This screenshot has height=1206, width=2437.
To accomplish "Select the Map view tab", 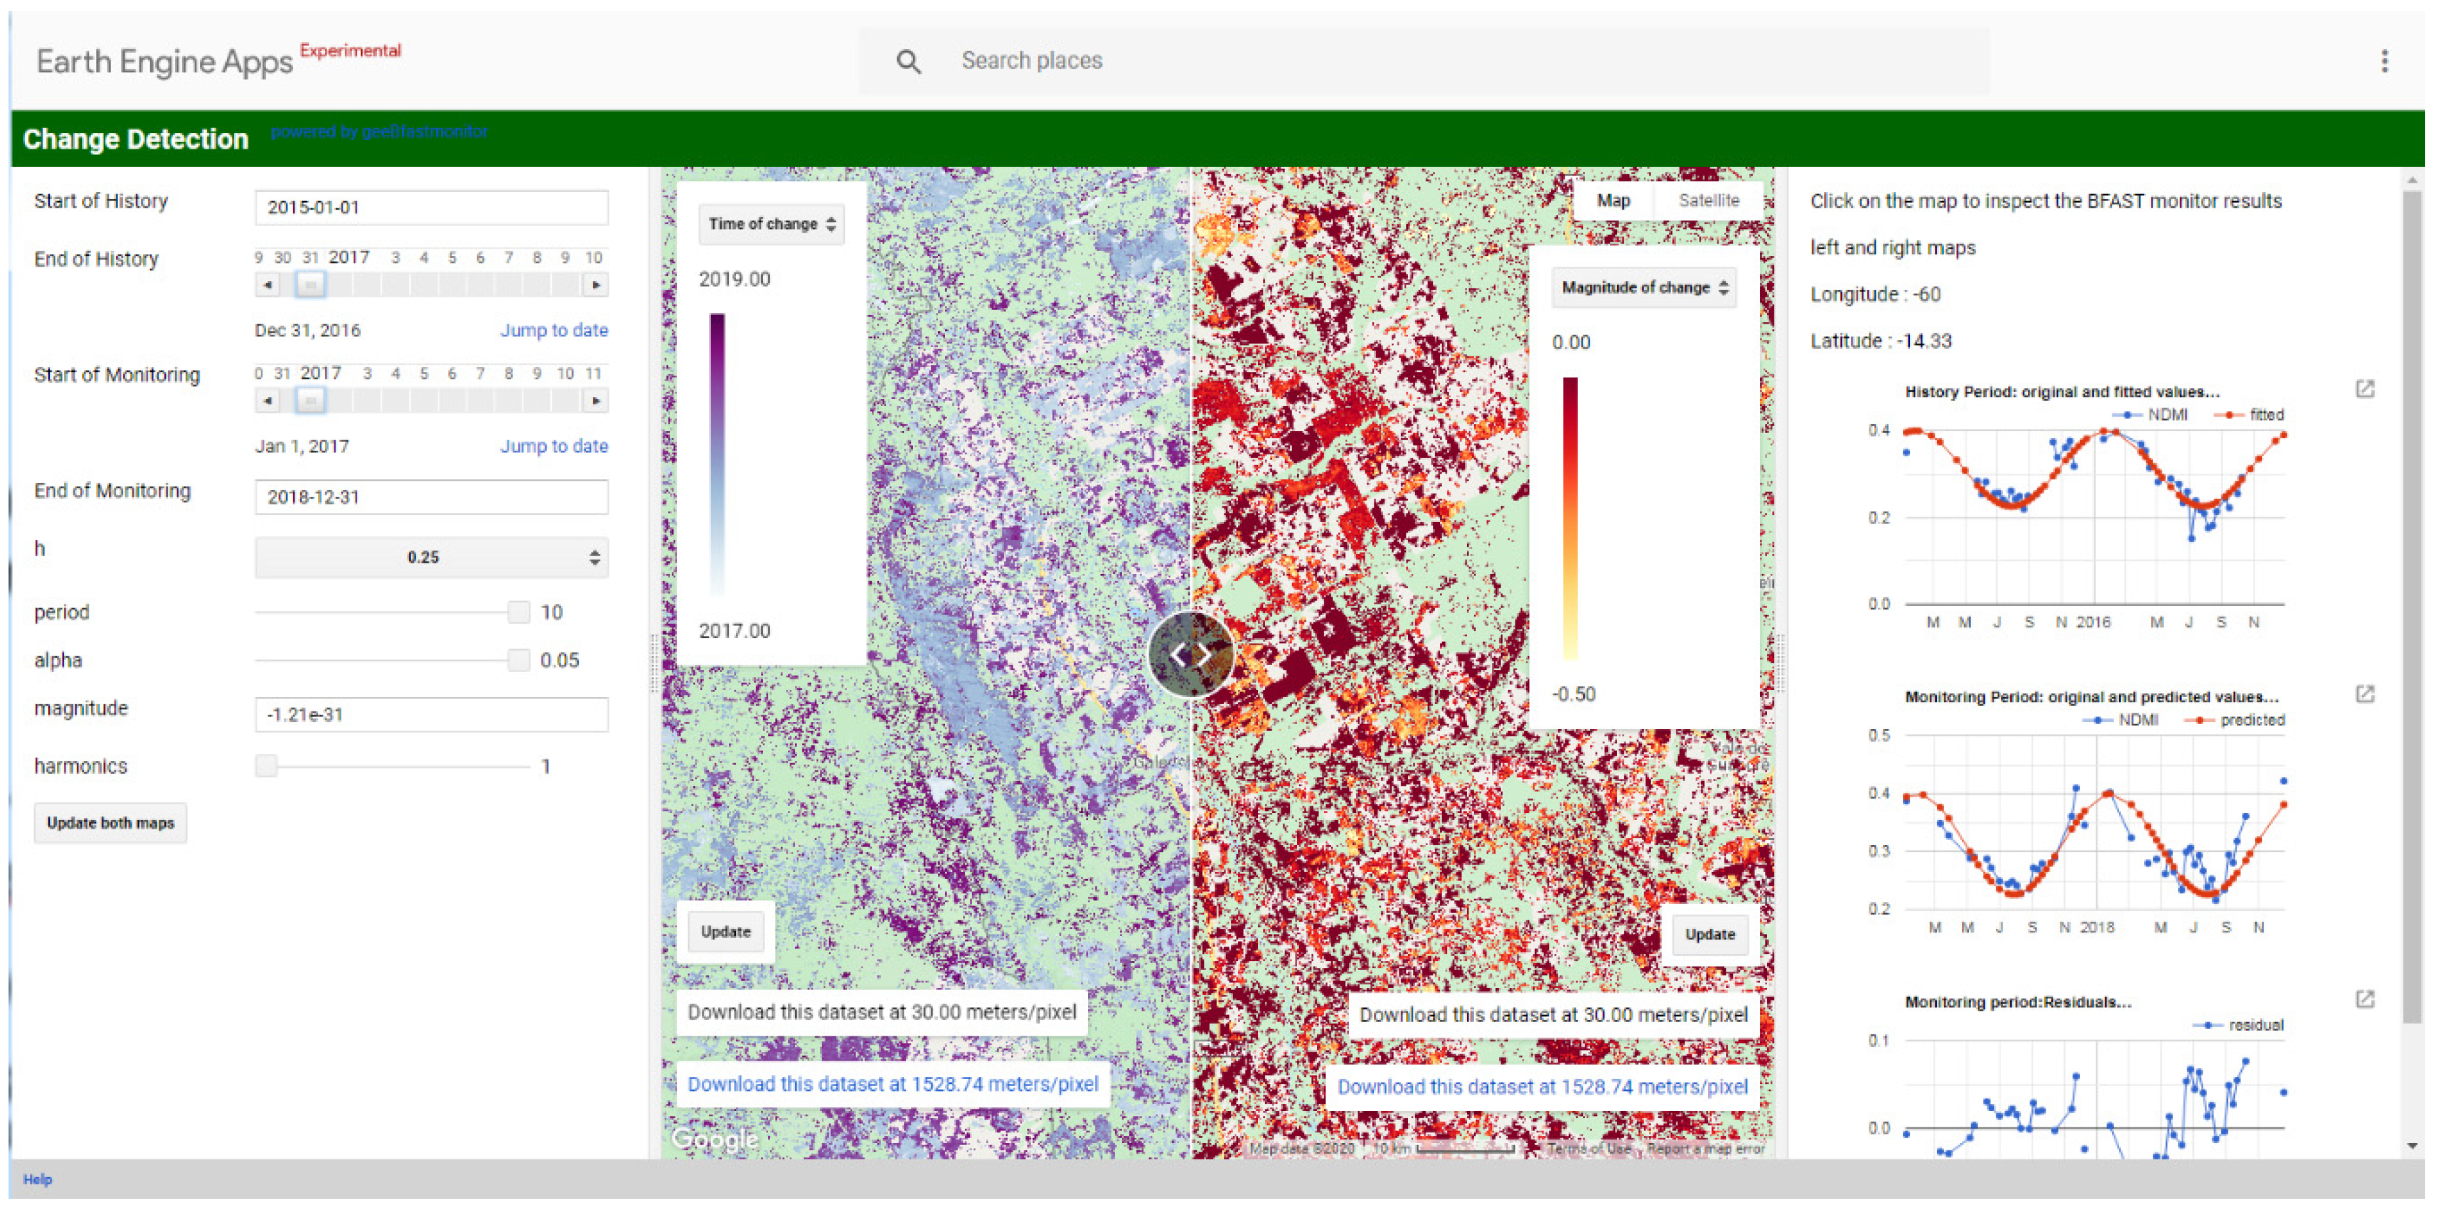I will point(1613,200).
